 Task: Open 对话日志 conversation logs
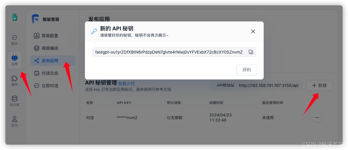point(53,73)
